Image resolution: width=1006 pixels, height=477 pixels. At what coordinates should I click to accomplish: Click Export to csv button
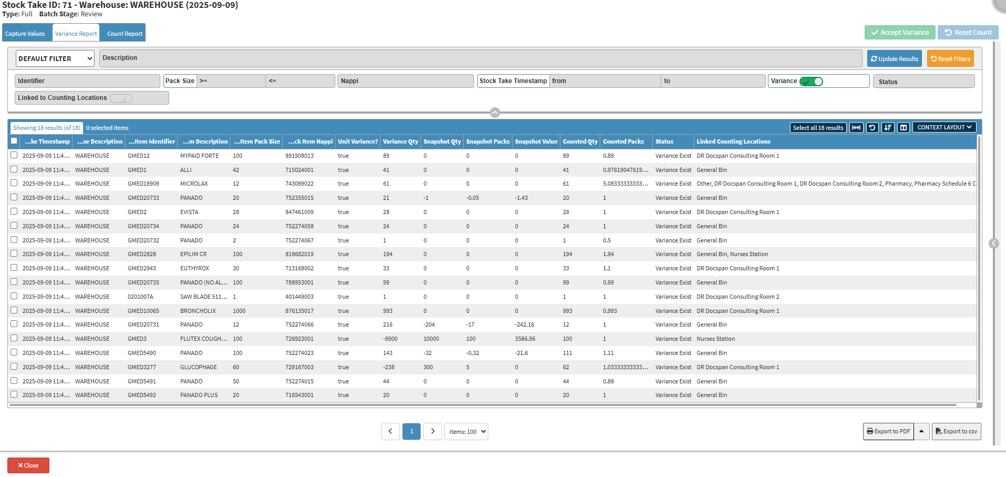tap(956, 431)
